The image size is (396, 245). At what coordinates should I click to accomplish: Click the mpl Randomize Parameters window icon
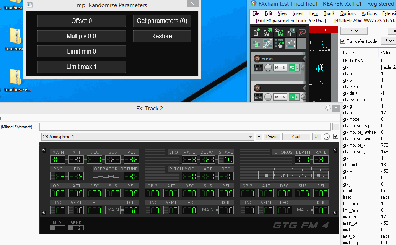pyautogui.click(x=30, y=5)
